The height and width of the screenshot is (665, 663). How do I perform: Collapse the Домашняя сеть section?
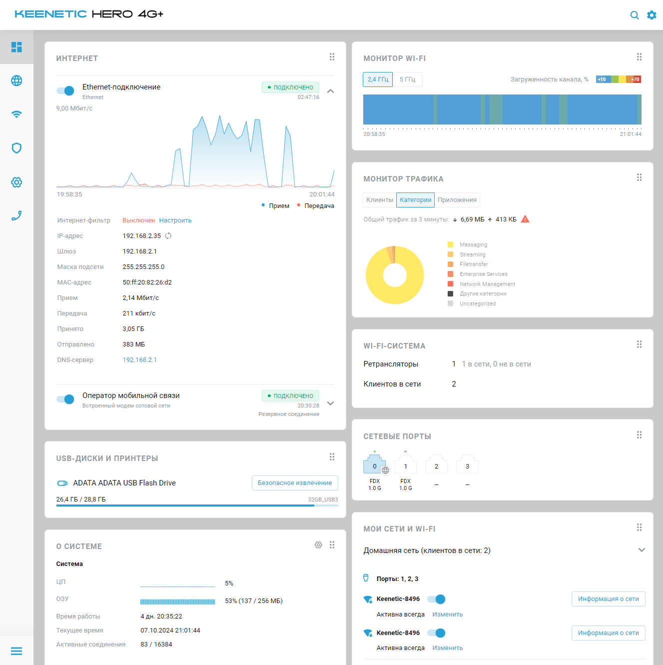coord(642,550)
